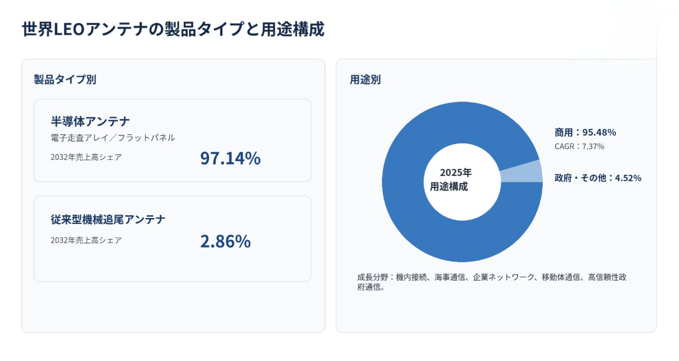Click 2032年売上高シェア label in semiconductor card
Viewport: 679px width, 361px height.
tap(86, 158)
